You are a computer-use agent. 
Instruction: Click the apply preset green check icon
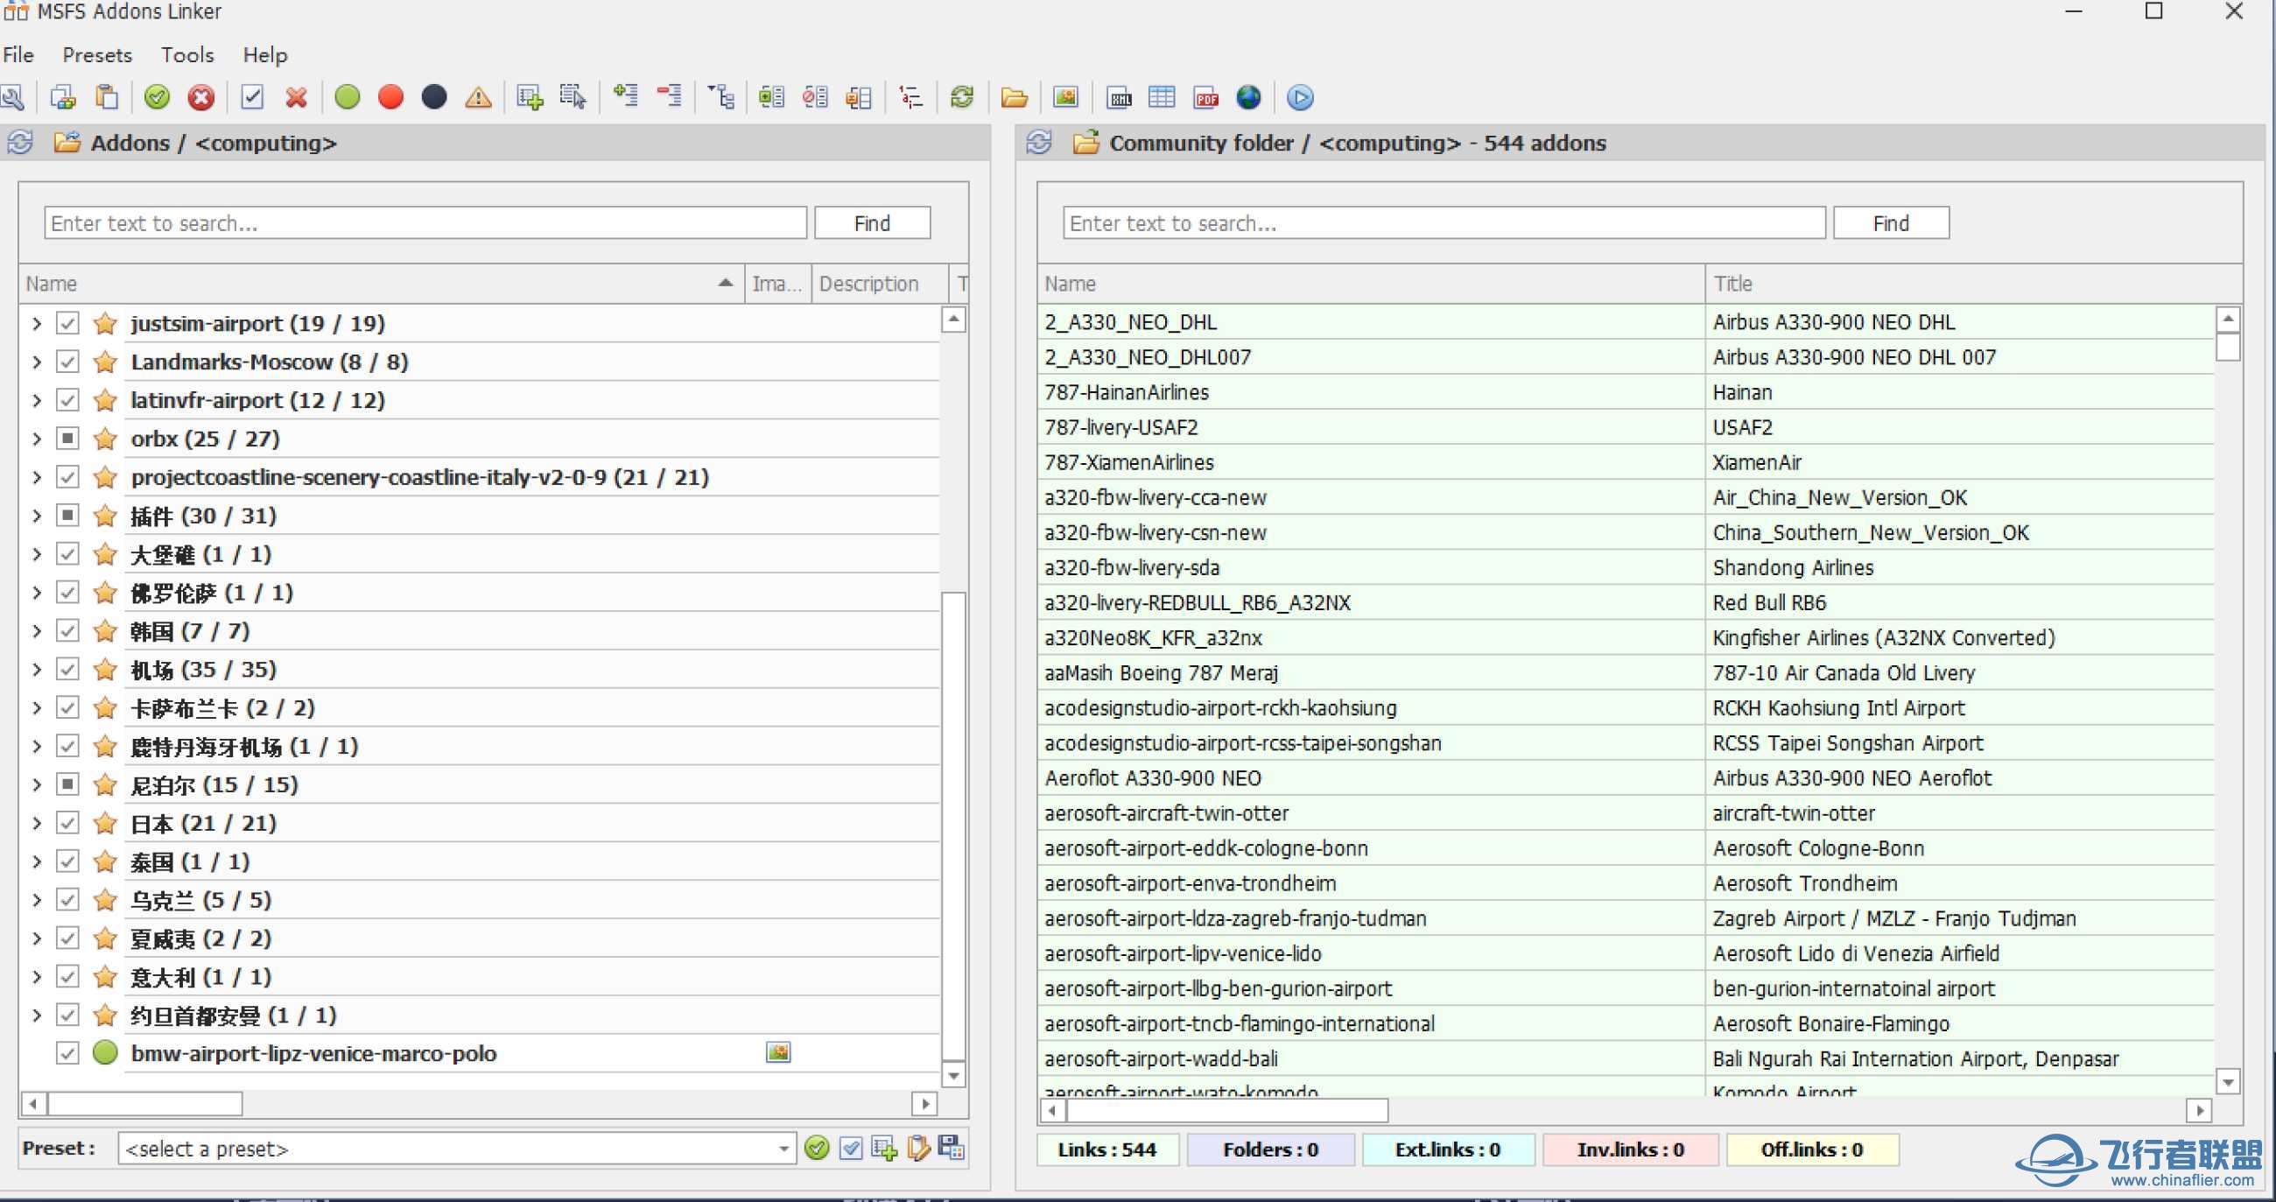pyautogui.click(x=818, y=1148)
